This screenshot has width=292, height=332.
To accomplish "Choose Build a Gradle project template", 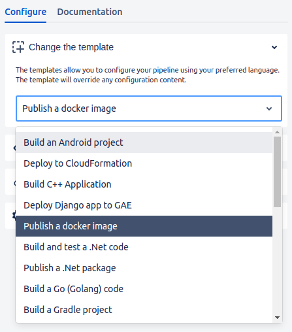I will [144, 310].
